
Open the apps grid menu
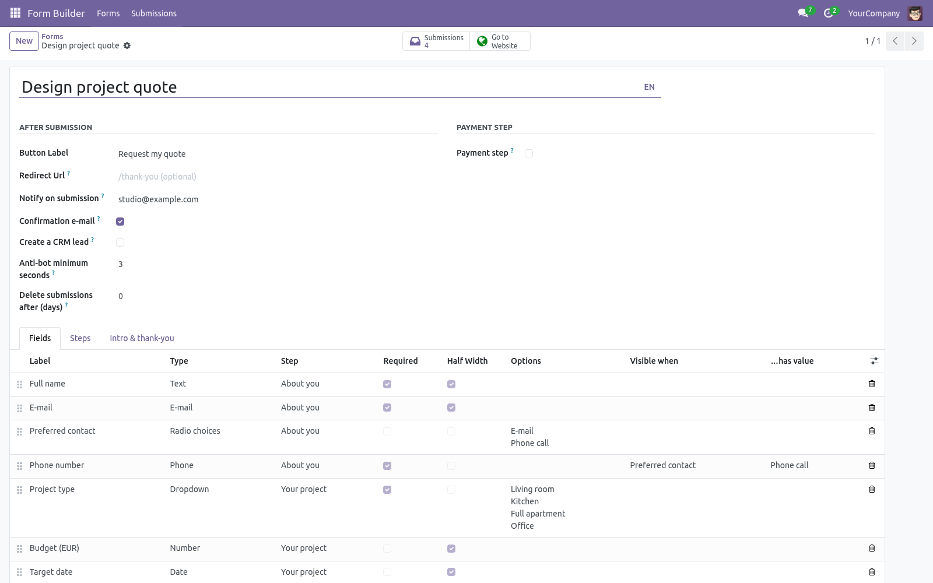point(16,13)
